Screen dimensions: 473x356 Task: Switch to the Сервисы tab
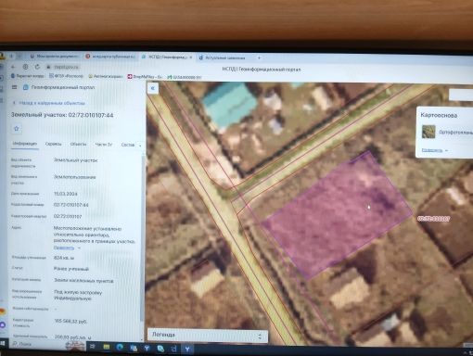(54, 144)
